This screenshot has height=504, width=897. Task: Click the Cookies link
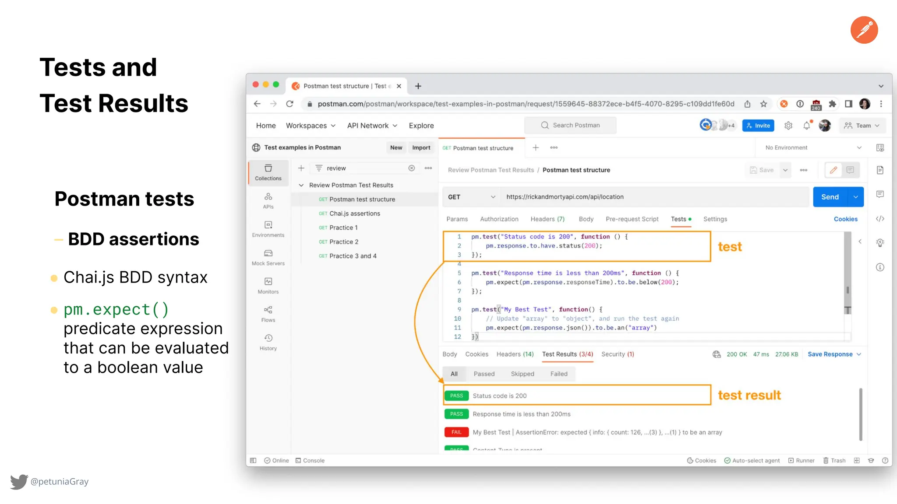click(845, 219)
